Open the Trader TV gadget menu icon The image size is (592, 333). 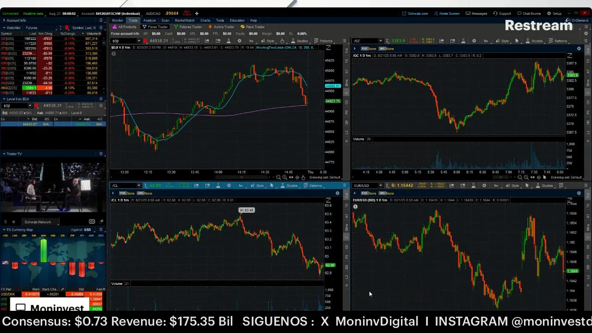point(101,154)
